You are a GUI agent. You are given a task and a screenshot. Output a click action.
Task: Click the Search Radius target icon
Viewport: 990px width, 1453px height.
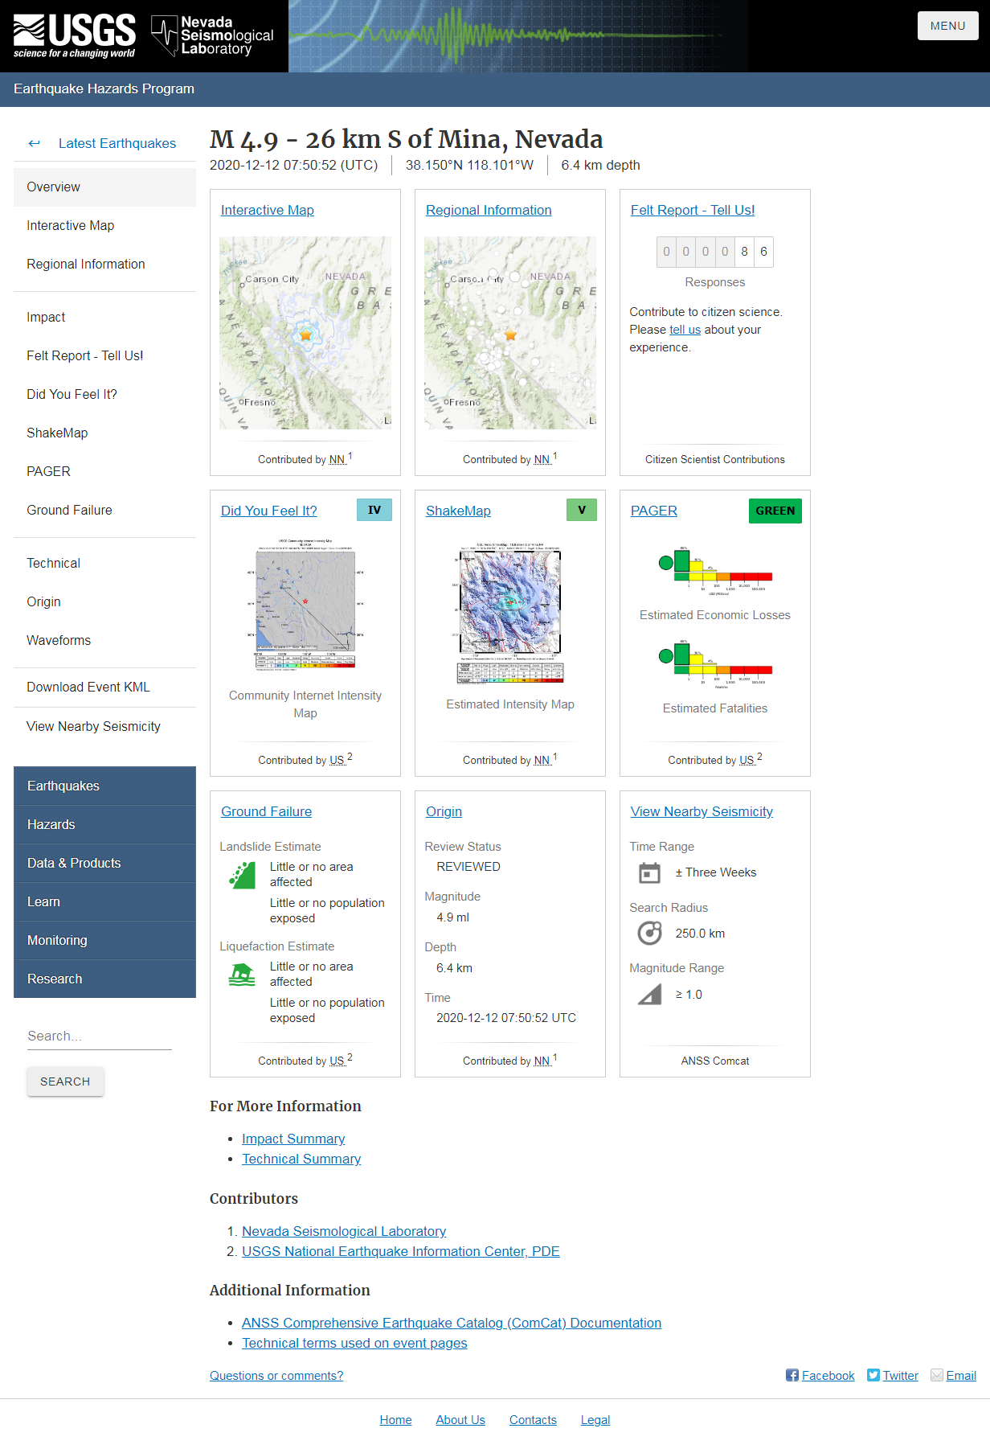pyautogui.click(x=649, y=933)
